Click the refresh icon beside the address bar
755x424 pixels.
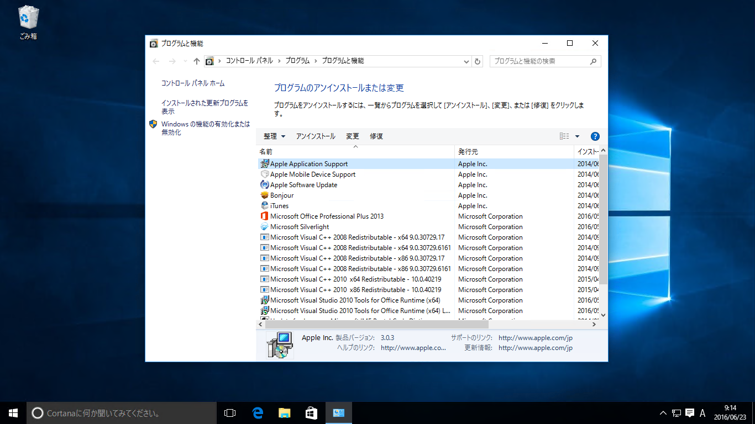click(x=478, y=61)
